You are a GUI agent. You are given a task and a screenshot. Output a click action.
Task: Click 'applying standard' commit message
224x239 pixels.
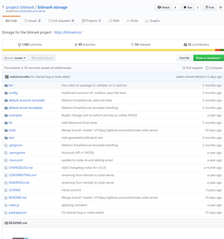pyautogui.click(x=74, y=205)
